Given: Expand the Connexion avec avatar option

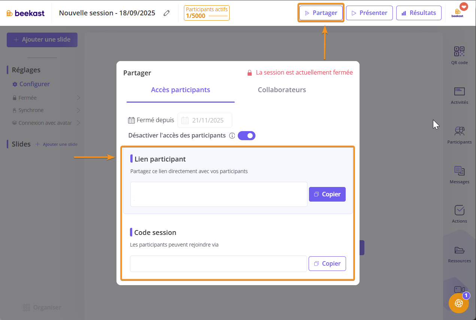Looking at the screenshot, I should click(79, 123).
